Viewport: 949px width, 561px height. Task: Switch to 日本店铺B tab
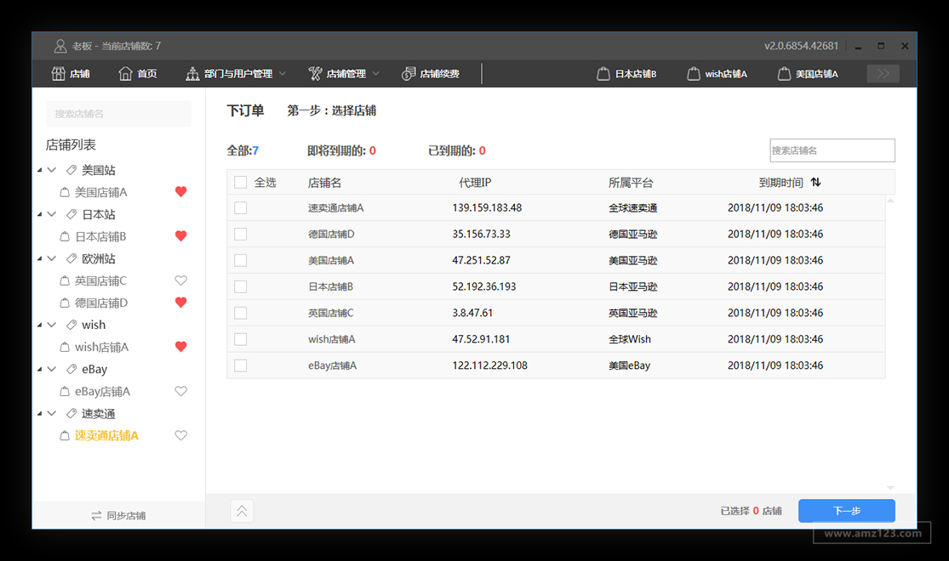tap(626, 74)
